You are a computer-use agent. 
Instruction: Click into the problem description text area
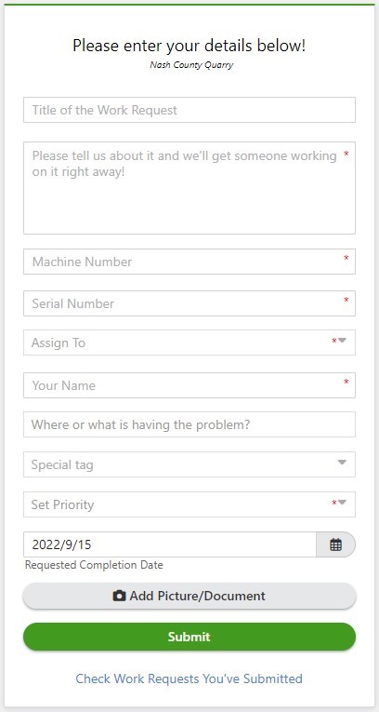tap(189, 188)
